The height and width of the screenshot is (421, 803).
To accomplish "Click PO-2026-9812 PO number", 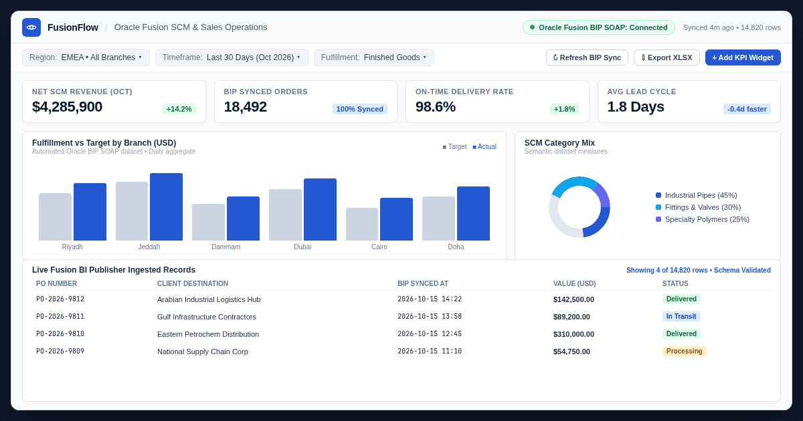I will [60, 299].
